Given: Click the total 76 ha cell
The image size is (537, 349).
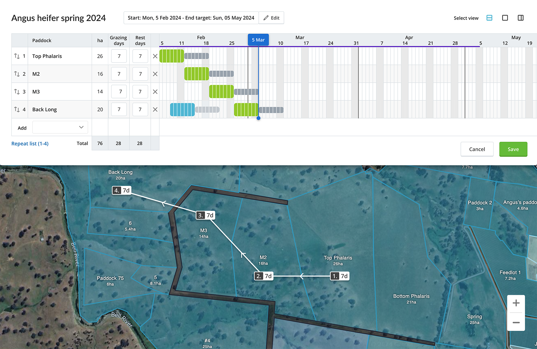Looking at the screenshot, I should 100,143.
